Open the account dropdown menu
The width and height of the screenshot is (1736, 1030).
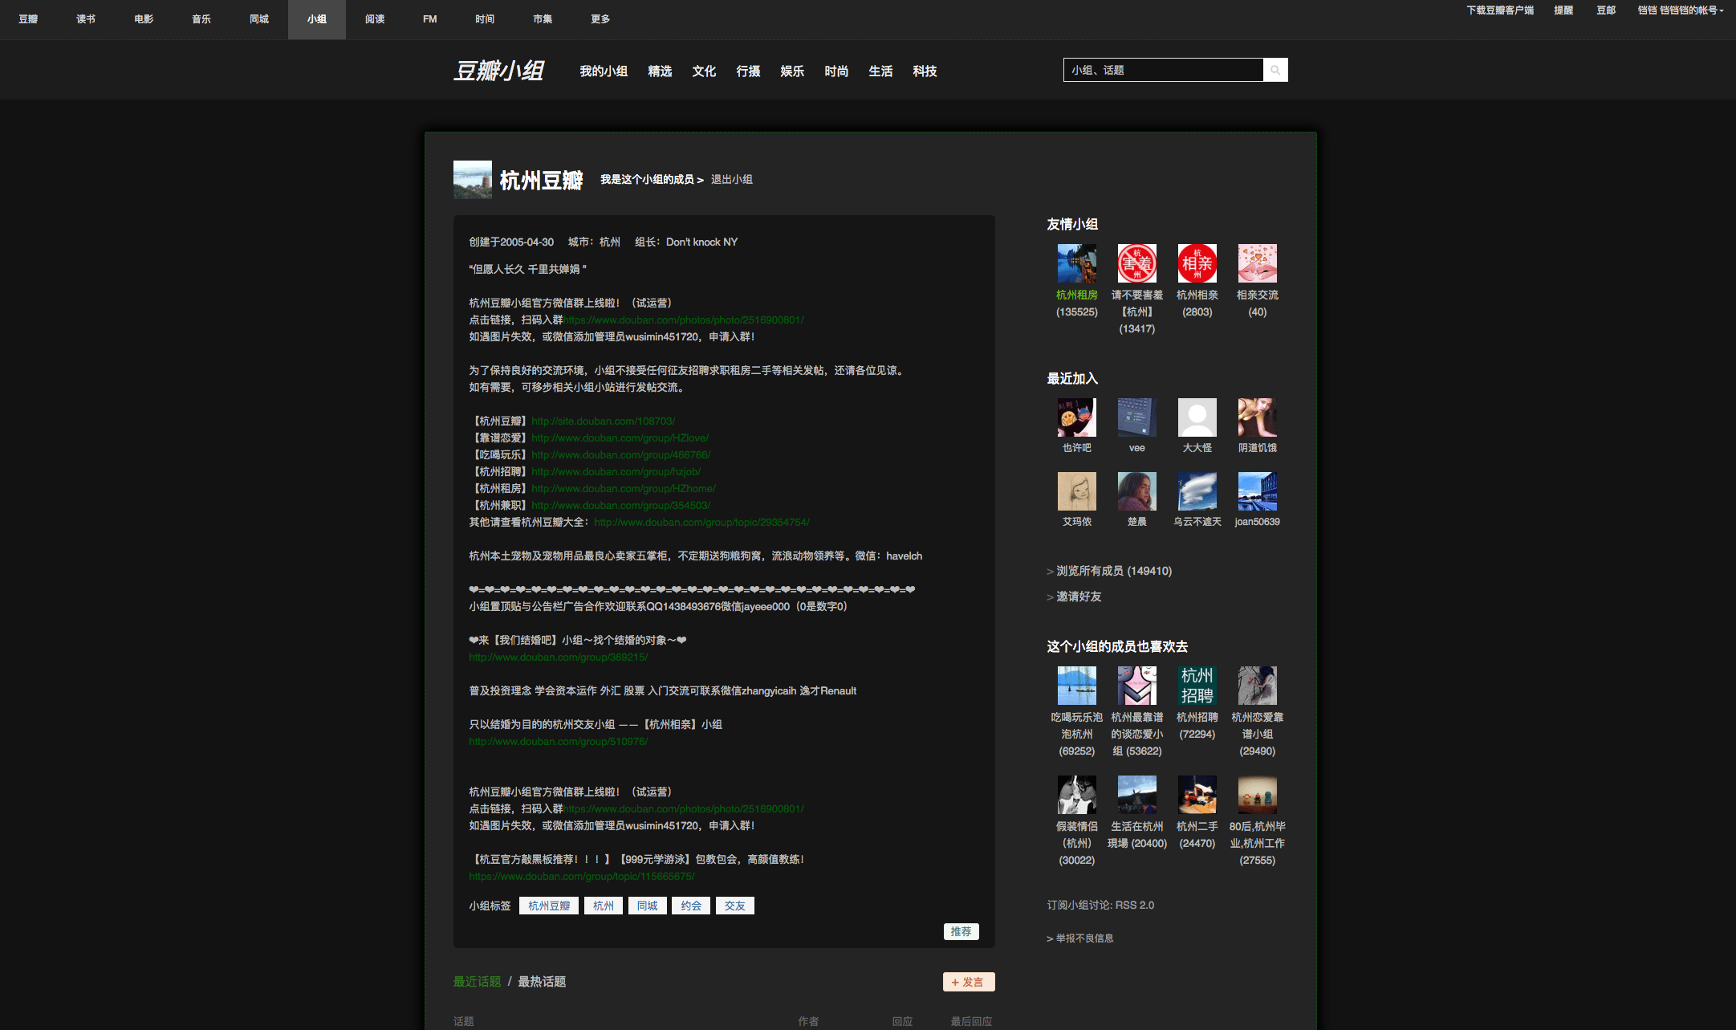[x=1681, y=10]
